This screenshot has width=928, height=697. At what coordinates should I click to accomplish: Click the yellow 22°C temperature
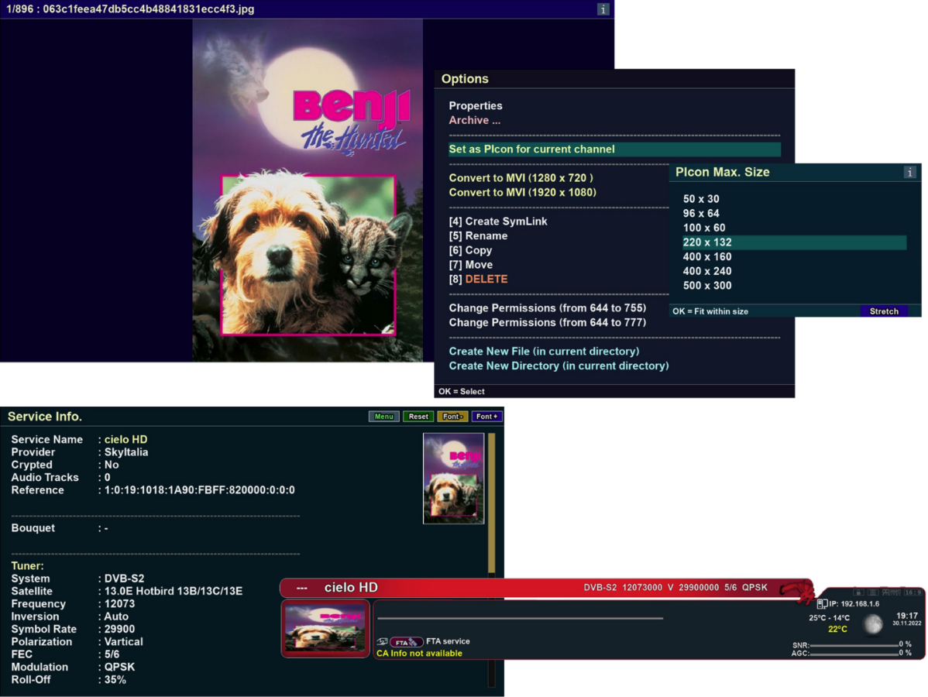(x=837, y=629)
